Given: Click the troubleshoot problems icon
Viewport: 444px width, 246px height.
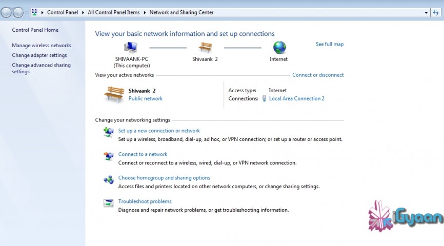Looking at the screenshot, I should pos(109,203).
